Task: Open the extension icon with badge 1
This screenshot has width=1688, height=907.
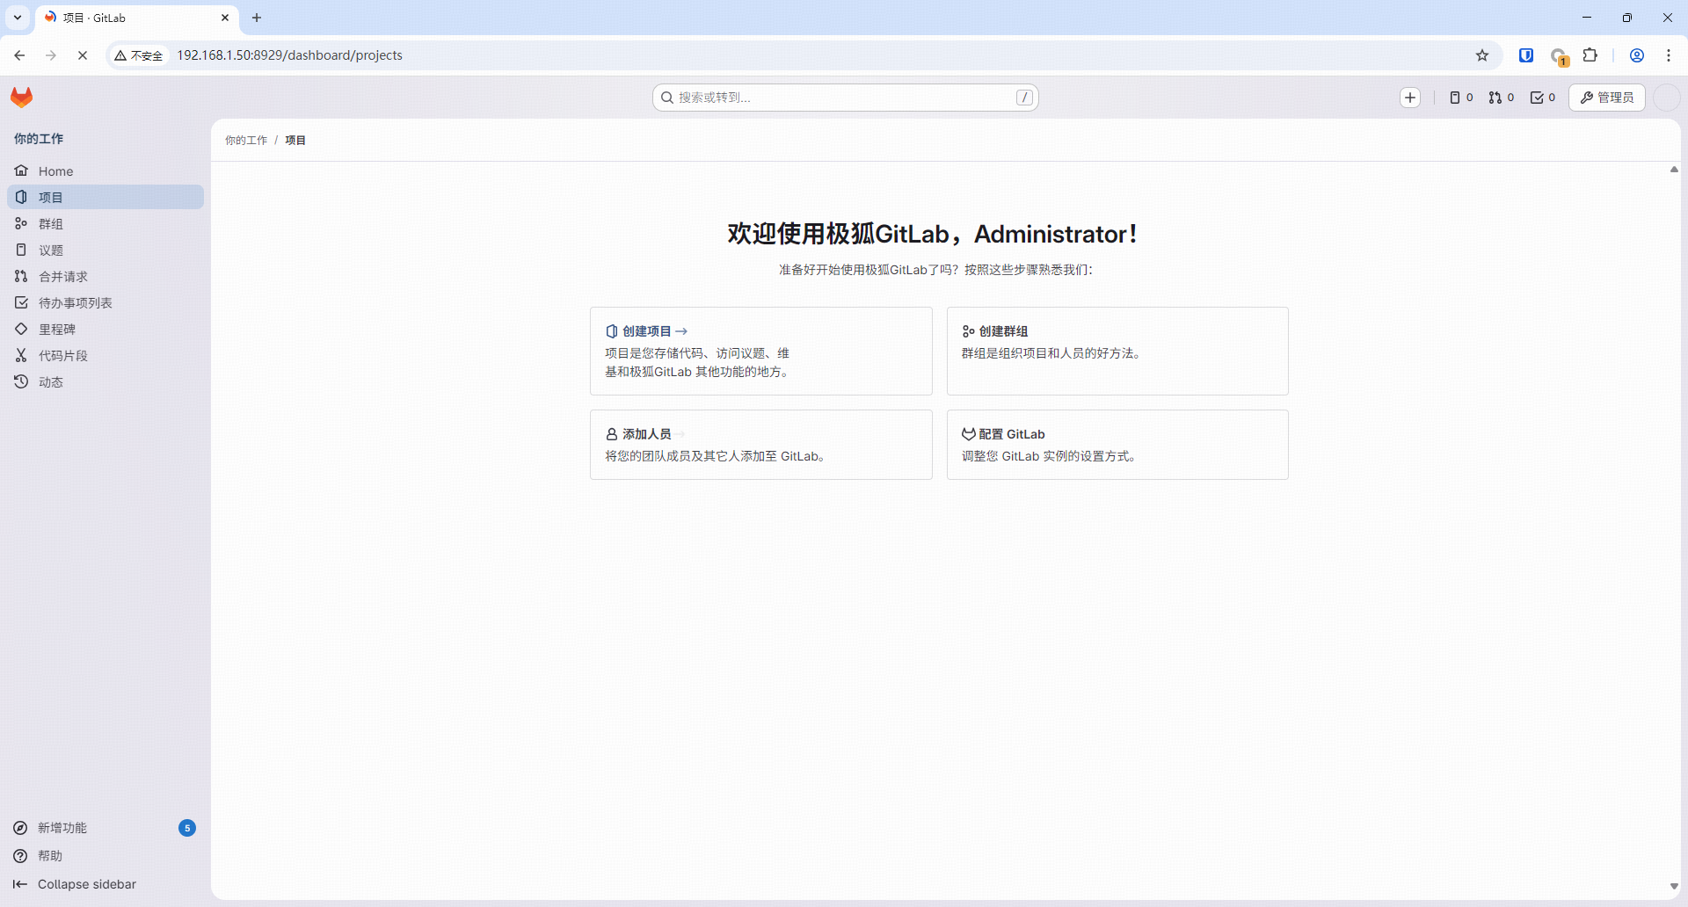Action: (x=1559, y=56)
